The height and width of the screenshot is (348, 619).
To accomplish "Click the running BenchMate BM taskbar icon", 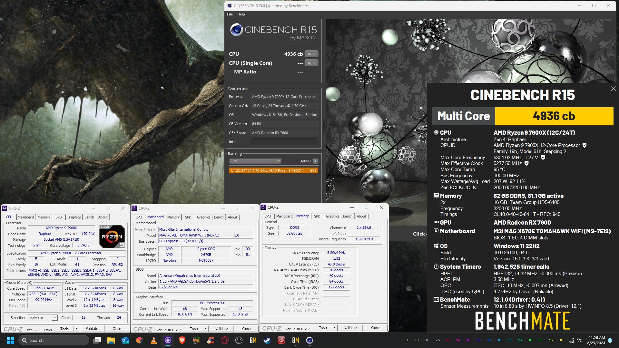I will click(296, 340).
